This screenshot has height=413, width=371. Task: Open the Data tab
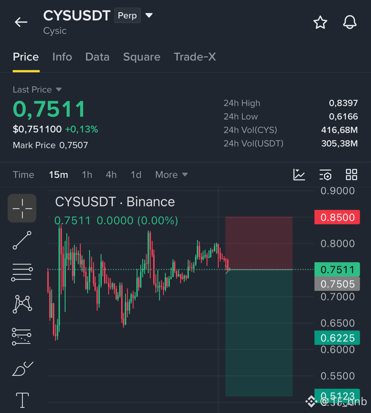(x=97, y=57)
